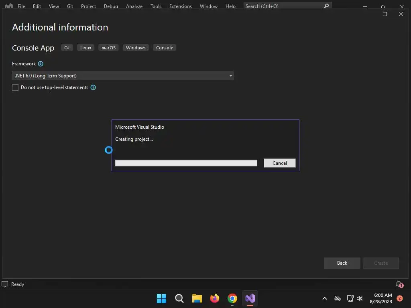The image size is (411, 308).
Task: Click the greyed-out Create button
Action: click(380, 263)
